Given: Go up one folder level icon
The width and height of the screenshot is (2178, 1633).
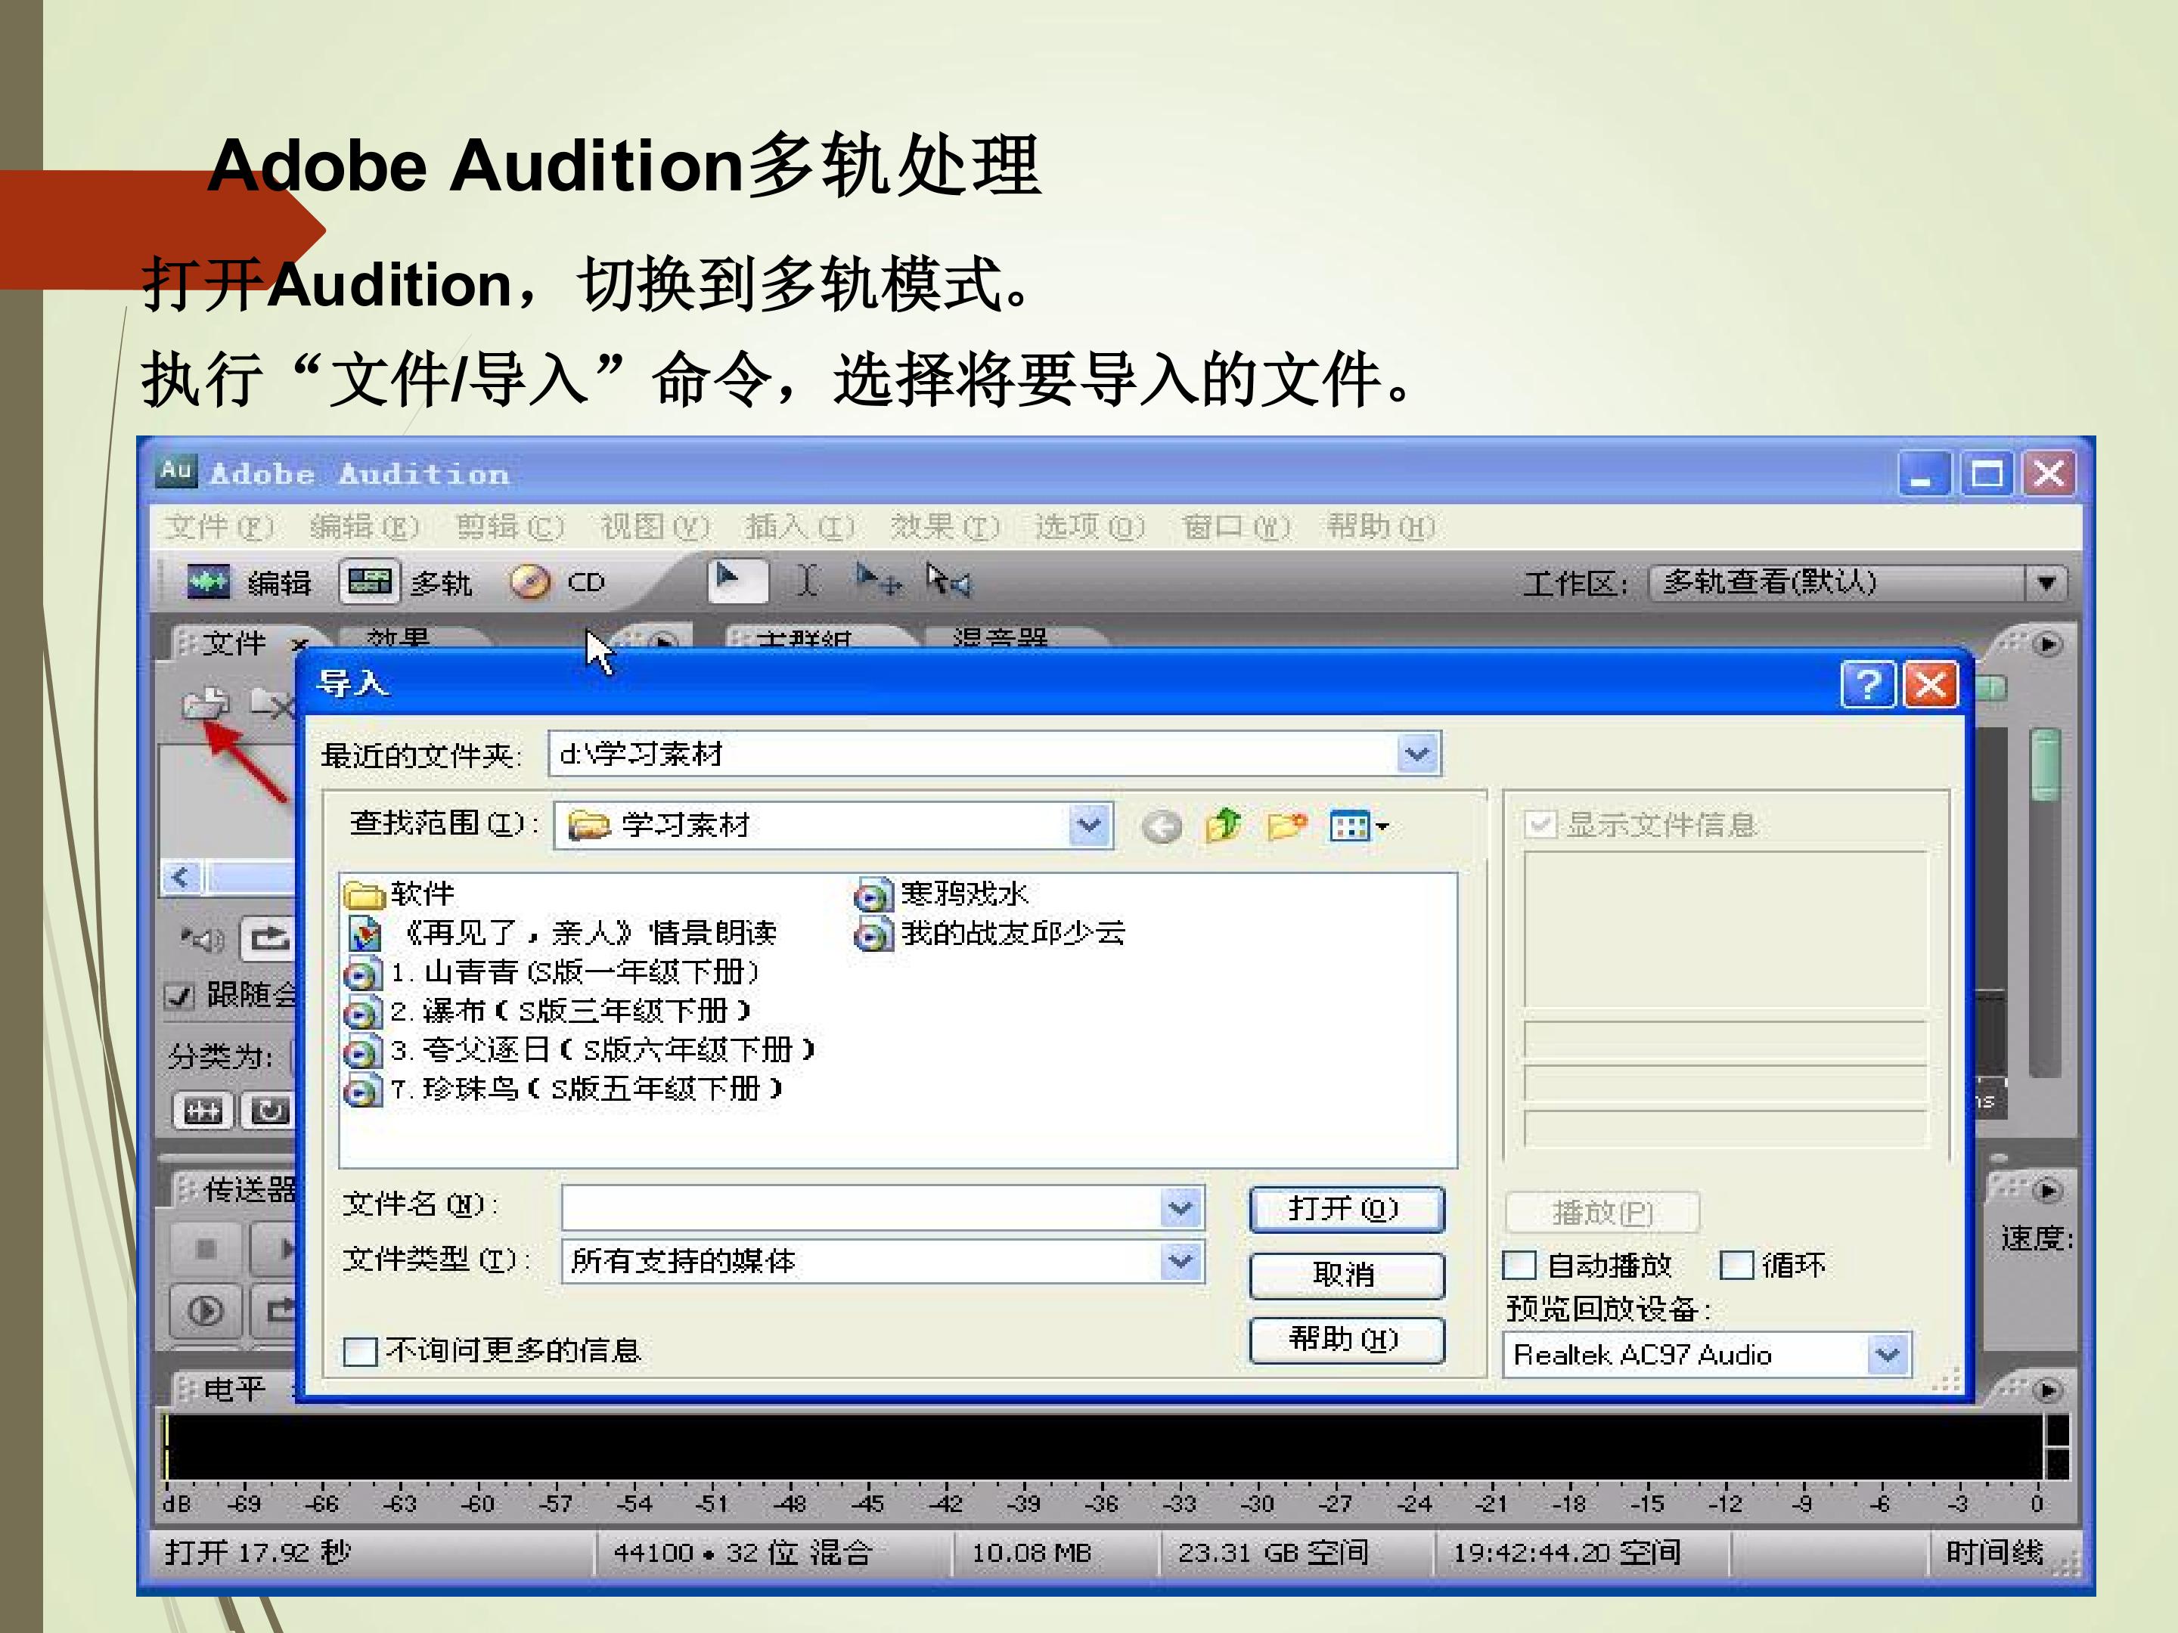Looking at the screenshot, I should click(x=1223, y=826).
